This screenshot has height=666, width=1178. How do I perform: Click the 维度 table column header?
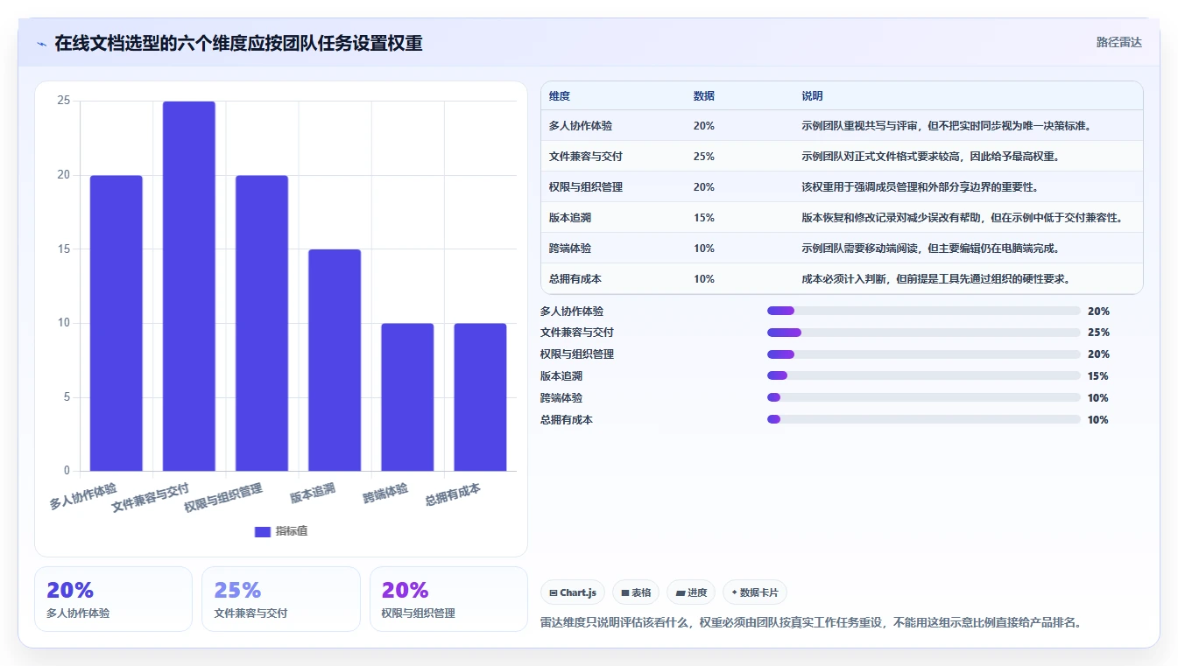click(560, 96)
